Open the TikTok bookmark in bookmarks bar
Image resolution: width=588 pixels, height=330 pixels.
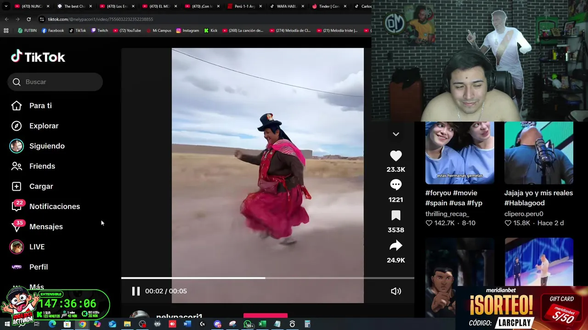pos(78,31)
